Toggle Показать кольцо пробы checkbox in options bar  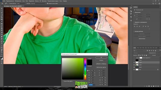pos(48,3)
